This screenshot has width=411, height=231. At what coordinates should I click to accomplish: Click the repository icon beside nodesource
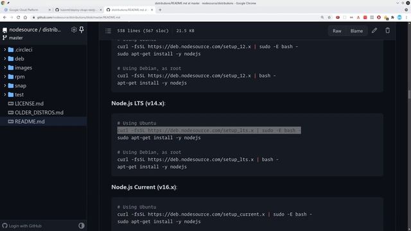4,30
